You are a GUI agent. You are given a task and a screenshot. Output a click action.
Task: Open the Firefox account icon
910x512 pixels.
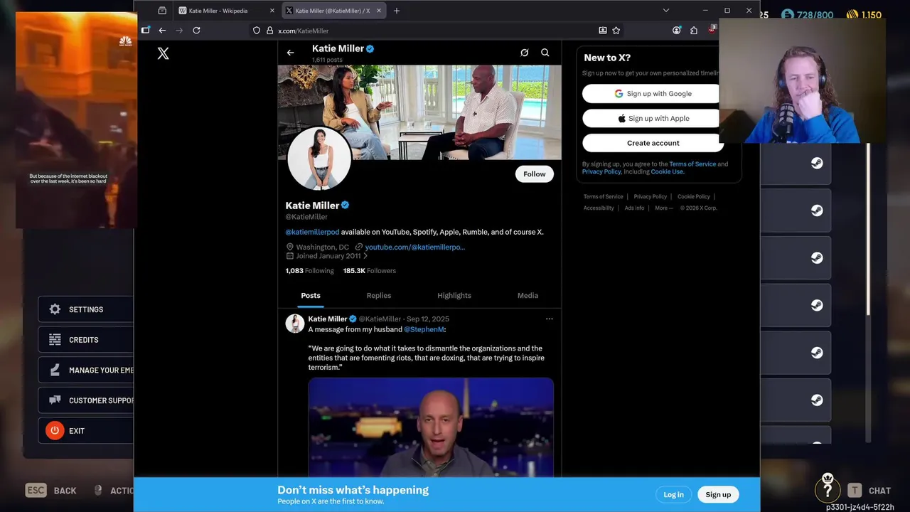pos(677,31)
